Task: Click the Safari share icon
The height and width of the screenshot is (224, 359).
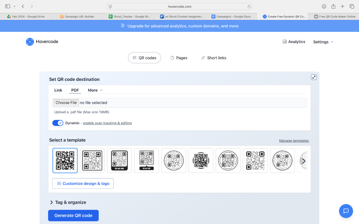Action: point(333,6)
